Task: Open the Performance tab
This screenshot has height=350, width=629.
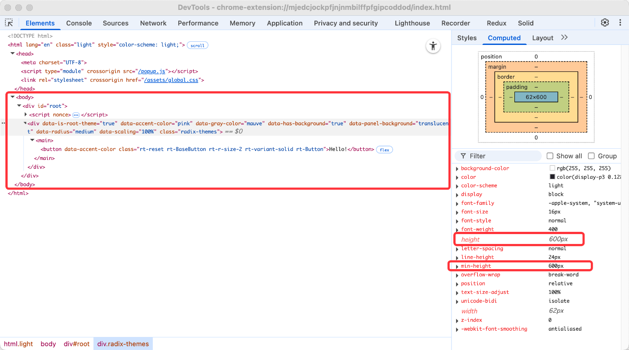Action: pyautogui.click(x=198, y=23)
